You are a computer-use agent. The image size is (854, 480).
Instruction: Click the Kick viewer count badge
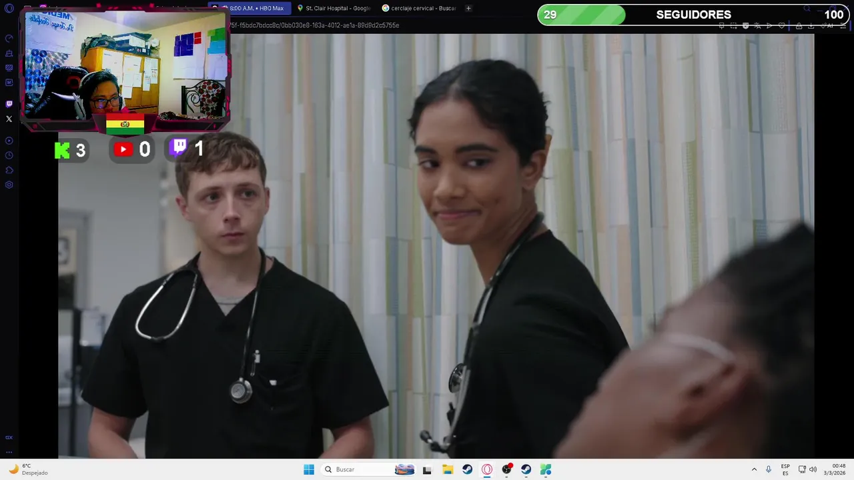(71, 150)
